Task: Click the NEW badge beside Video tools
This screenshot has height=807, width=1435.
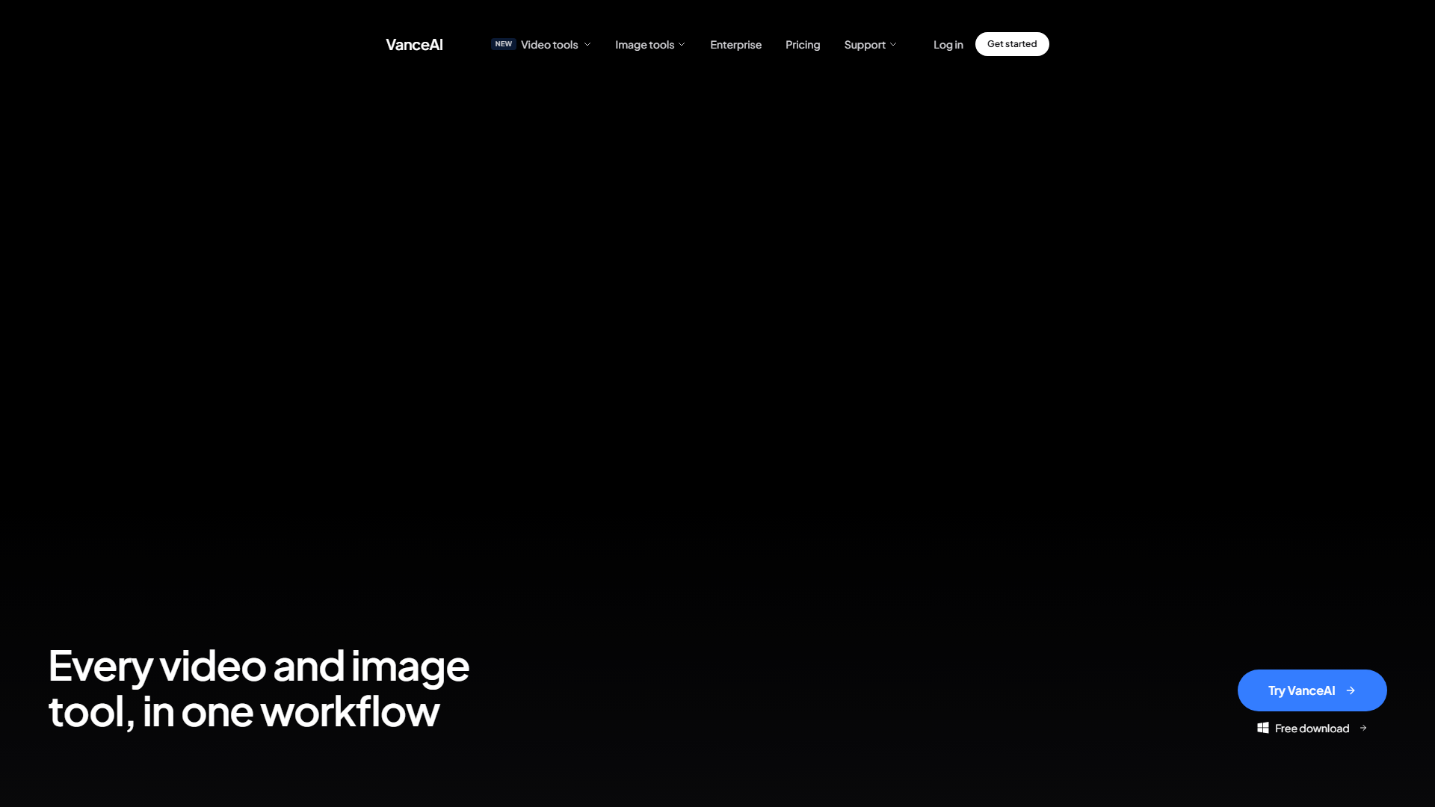Action: click(504, 44)
